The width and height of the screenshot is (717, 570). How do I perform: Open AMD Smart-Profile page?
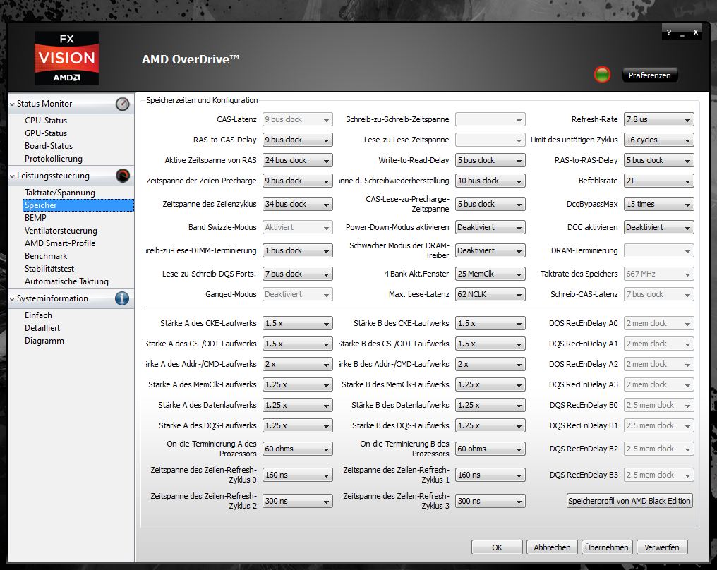click(60, 243)
